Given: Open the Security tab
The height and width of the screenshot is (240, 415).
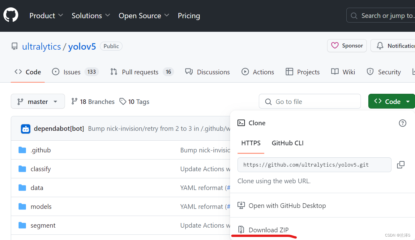Looking at the screenshot, I should pos(383,72).
